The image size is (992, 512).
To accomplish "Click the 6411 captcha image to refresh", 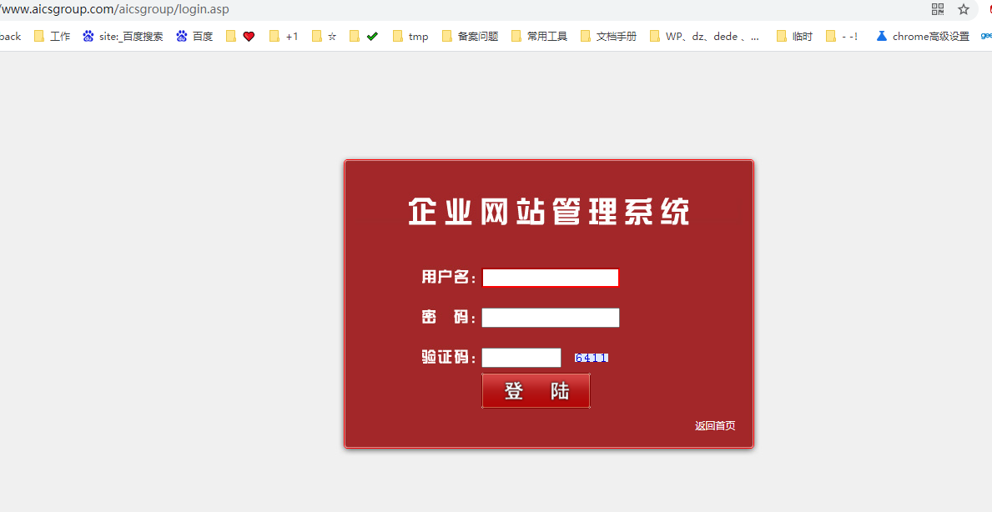I will [x=592, y=358].
